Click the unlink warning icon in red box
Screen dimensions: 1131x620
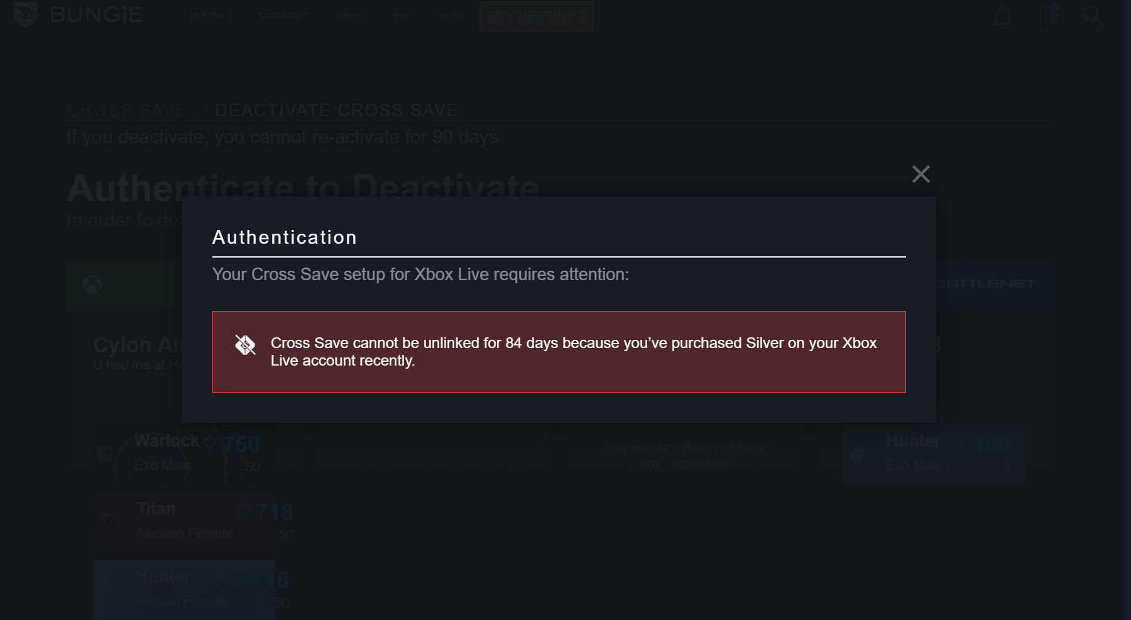tap(245, 345)
